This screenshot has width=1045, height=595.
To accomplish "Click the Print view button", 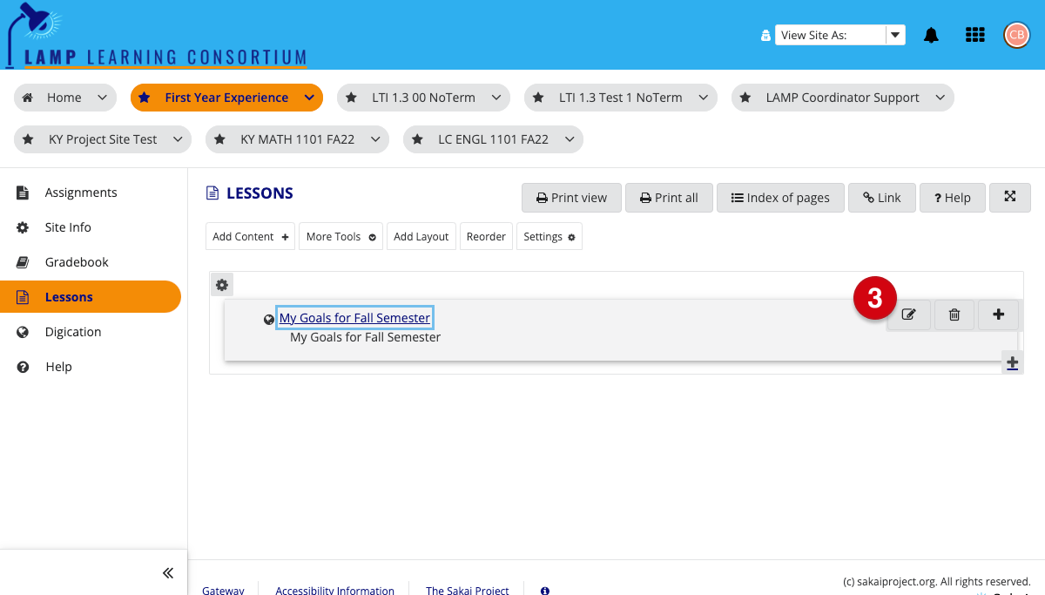I will coord(571,198).
